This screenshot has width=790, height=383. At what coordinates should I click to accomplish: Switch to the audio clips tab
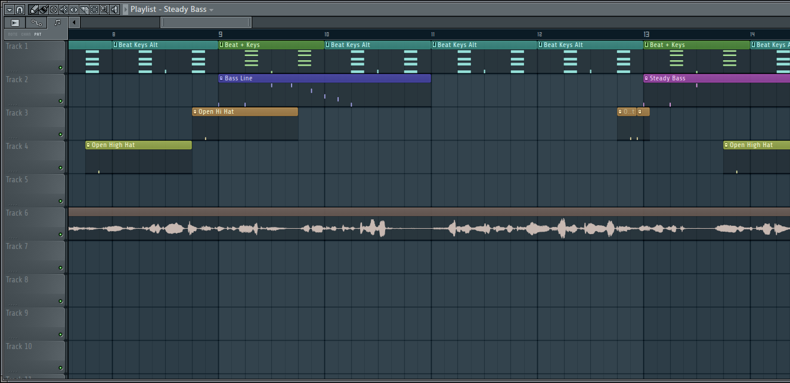tap(15, 23)
